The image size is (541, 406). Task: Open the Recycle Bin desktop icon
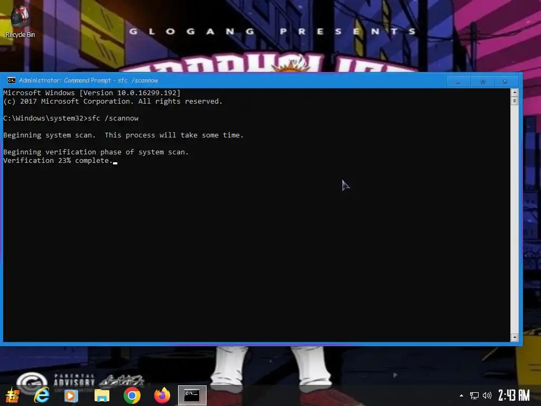coord(20,22)
